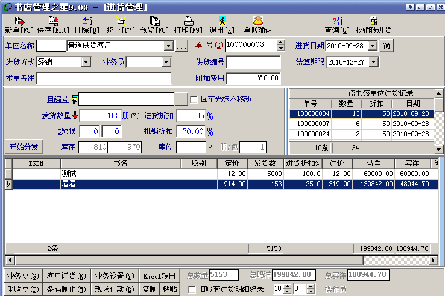Click the Excel转出 export button
This screenshot has width=445, height=296.
coord(159,276)
